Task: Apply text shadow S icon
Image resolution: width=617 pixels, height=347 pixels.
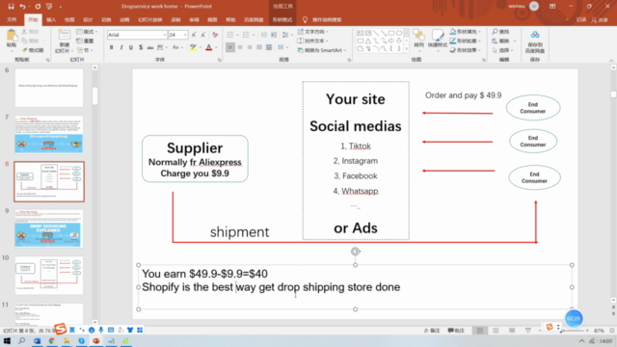Action: [141, 47]
